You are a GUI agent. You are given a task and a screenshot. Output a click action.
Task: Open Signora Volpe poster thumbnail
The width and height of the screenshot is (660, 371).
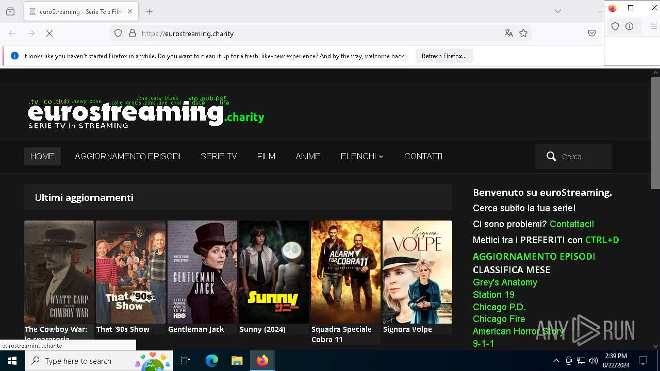click(x=417, y=272)
